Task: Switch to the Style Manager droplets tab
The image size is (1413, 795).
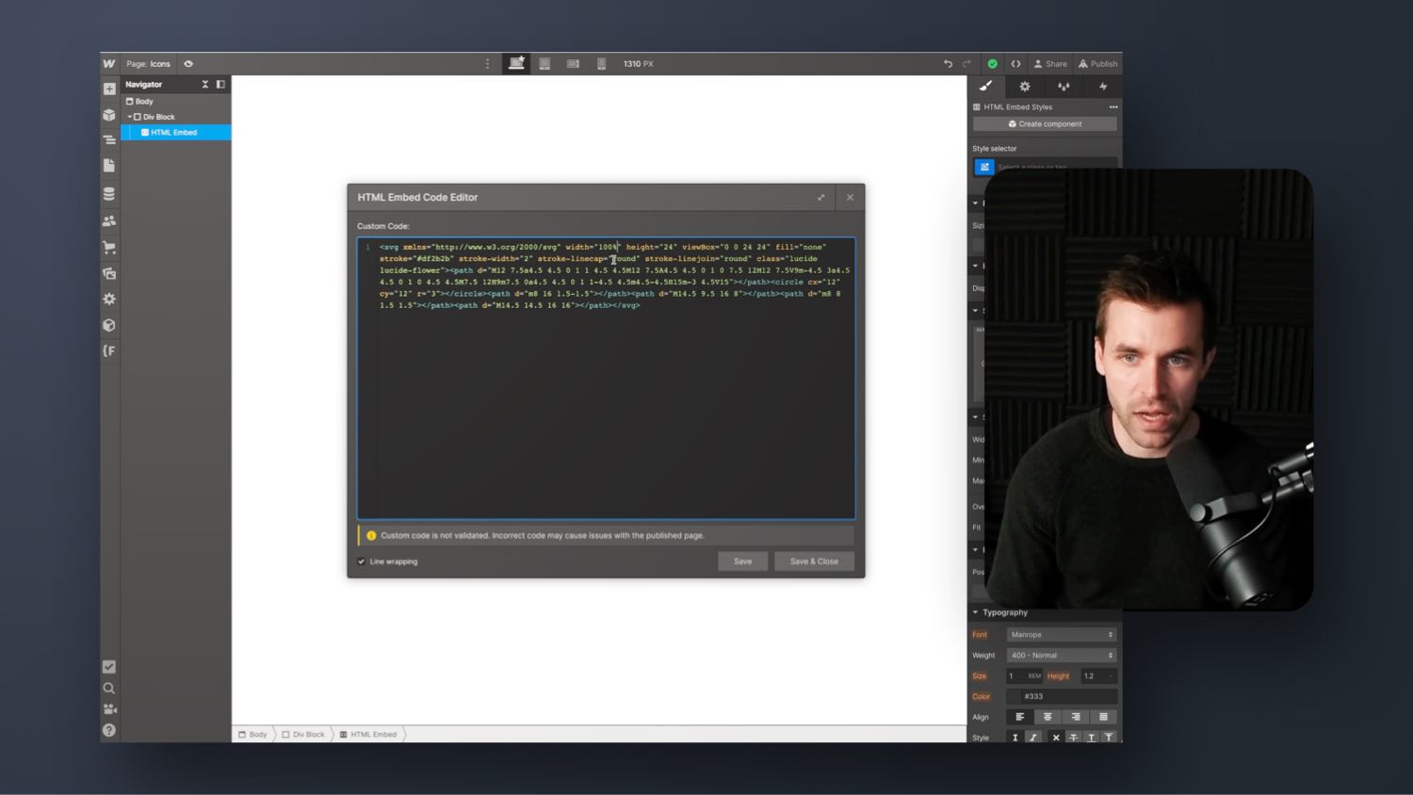Action: 1064,87
